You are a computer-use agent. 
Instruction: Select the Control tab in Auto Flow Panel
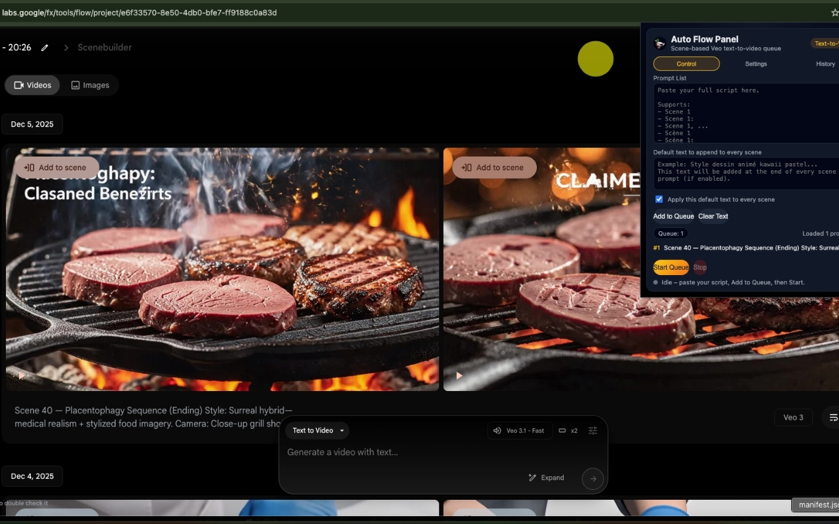[686, 64]
